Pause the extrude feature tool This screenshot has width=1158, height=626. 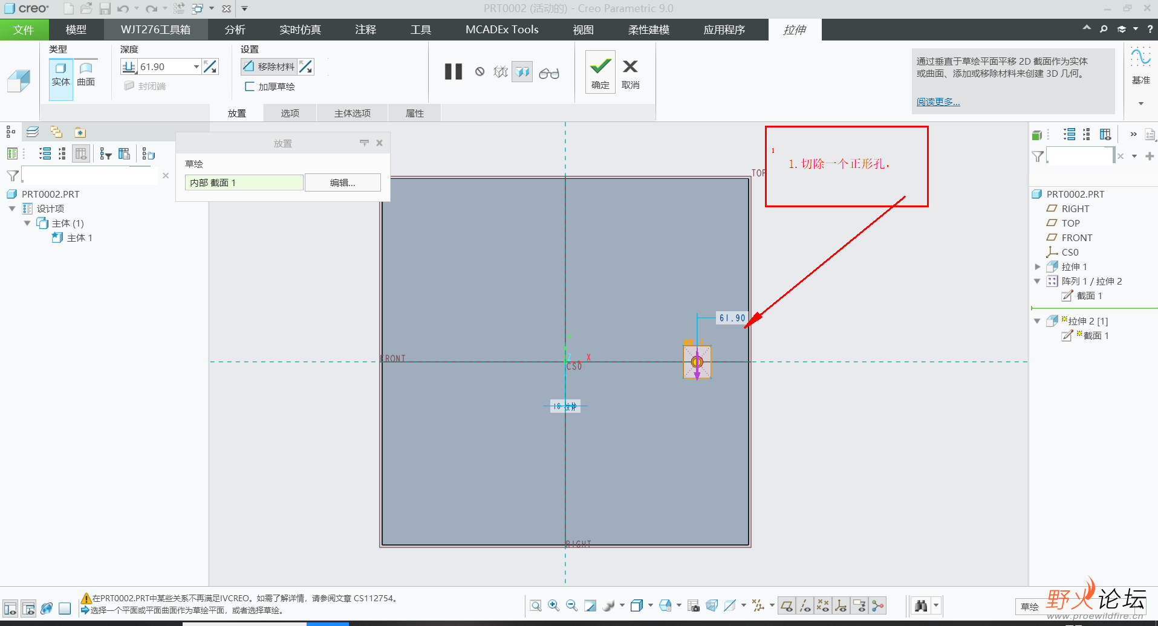(453, 72)
